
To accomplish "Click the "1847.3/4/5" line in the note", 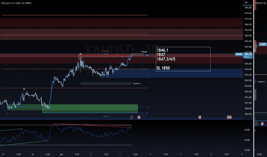I will (x=166, y=59).
